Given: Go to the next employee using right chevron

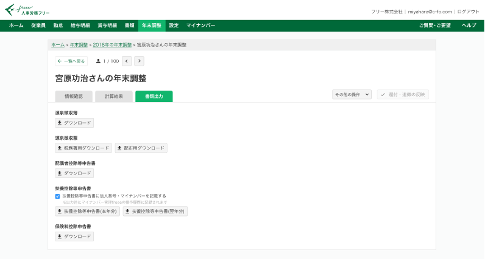Looking at the screenshot, I should point(139,61).
